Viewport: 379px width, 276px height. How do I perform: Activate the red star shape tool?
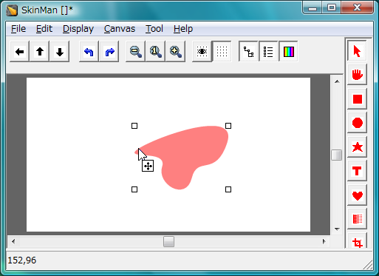point(357,147)
